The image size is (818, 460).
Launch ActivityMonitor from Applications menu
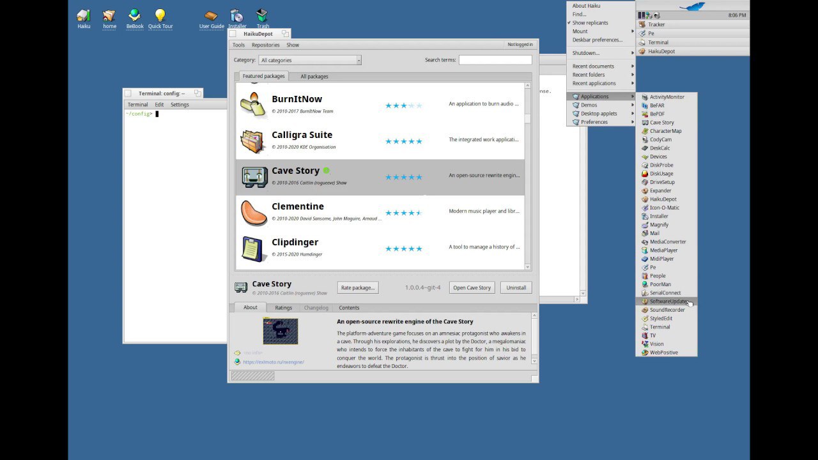click(667, 97)
